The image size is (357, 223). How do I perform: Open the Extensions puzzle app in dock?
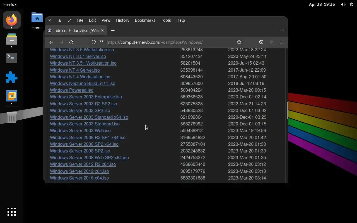pos(12,77)
